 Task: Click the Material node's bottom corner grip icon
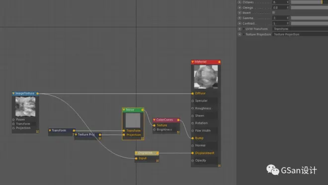pos(219,166)
